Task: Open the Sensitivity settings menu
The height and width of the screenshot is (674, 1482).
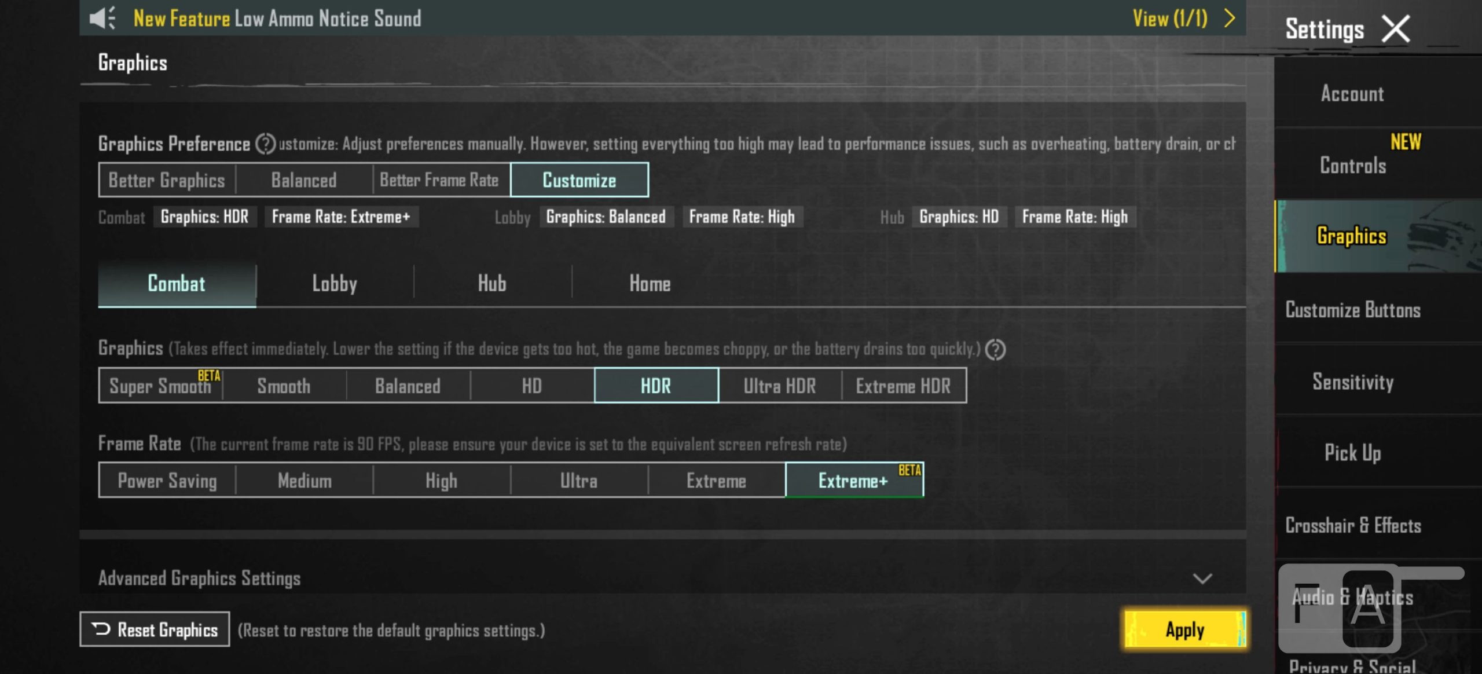Action: coord(1352,382)
